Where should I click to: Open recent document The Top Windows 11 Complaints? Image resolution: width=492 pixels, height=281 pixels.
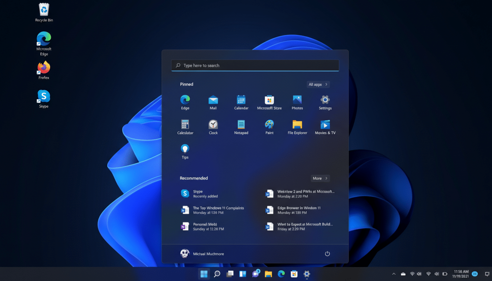[219, 210]
